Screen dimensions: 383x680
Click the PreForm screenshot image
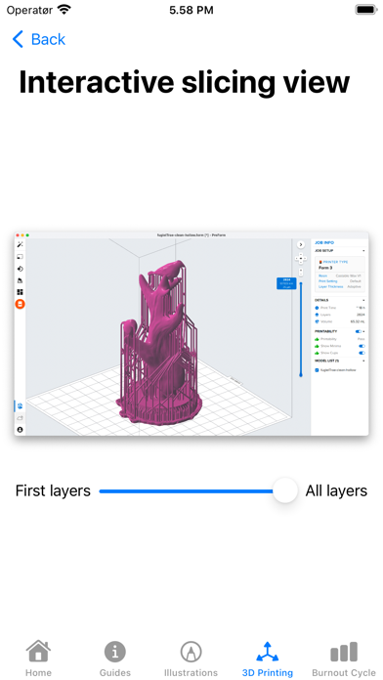click(191, 333)
